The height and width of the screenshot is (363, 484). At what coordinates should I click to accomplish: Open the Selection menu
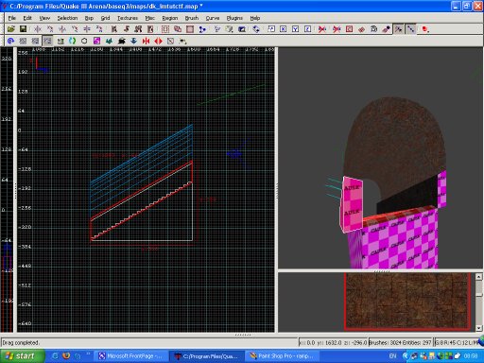tap(67, 18)
